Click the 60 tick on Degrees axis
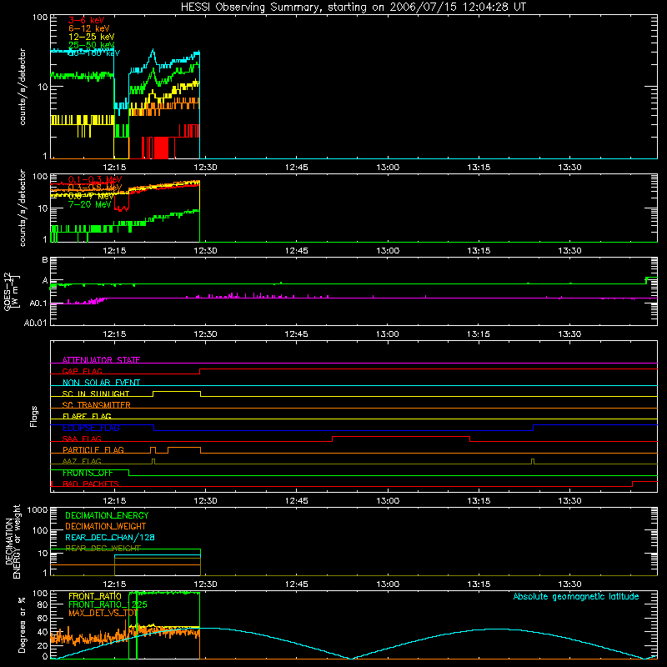The height and width of the screenshot is (667, 667). tap(43, 619)
